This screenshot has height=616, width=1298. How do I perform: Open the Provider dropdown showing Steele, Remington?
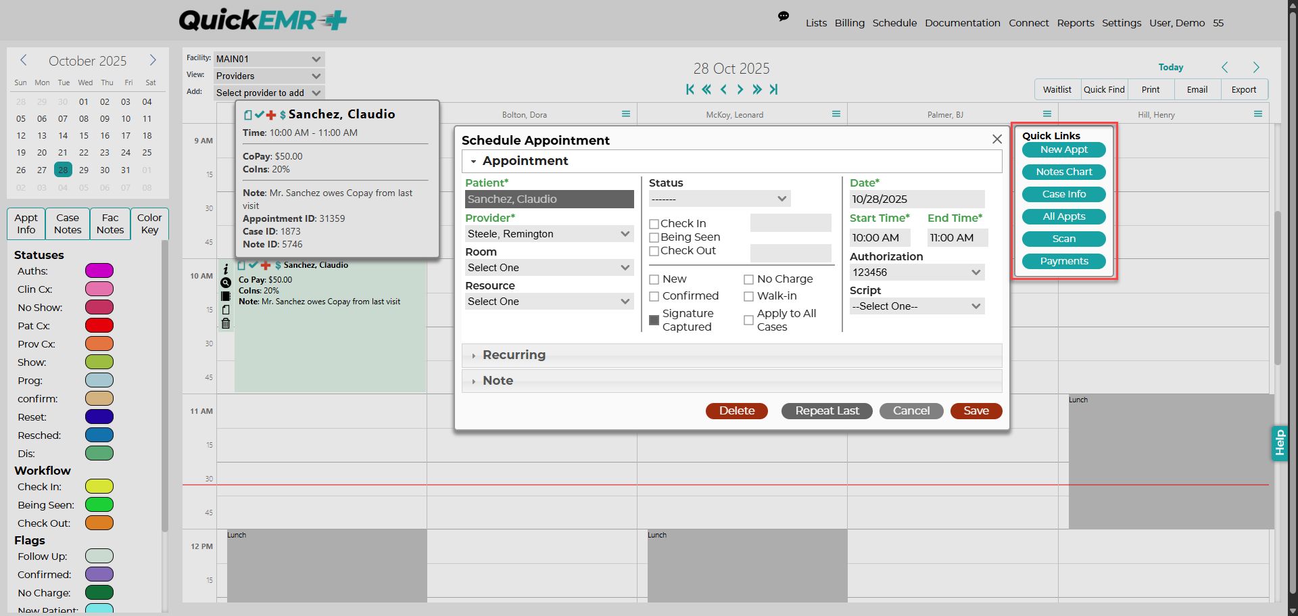coord(549,234)
